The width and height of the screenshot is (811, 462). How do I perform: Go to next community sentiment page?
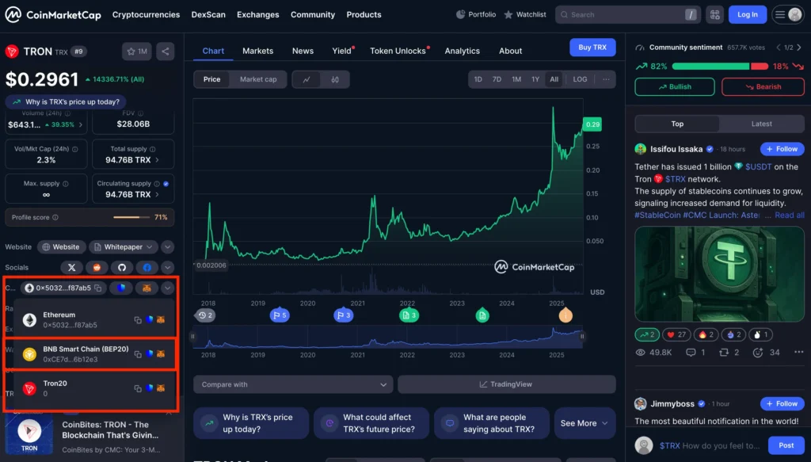pyautogui.click(x=799, y=48)
